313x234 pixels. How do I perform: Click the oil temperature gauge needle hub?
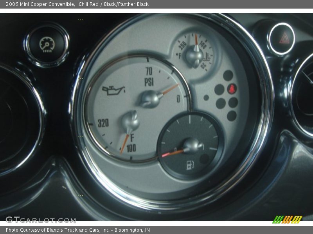[130, 121]
